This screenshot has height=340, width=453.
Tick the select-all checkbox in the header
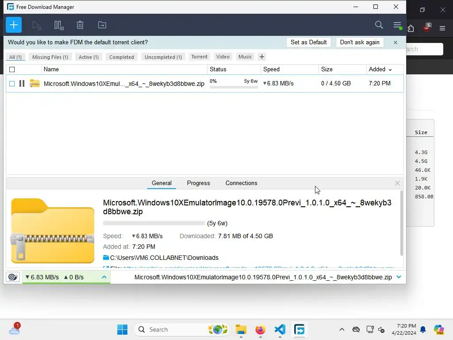[12, 70]
